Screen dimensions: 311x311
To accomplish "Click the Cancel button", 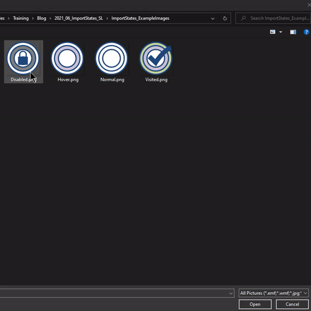I will (x=292, y=304).
